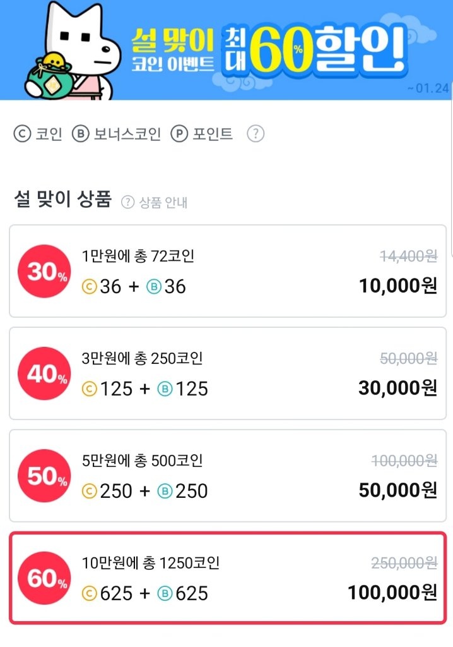
Task: Tap the red 40% discount badge
Action: click(45, 373)
